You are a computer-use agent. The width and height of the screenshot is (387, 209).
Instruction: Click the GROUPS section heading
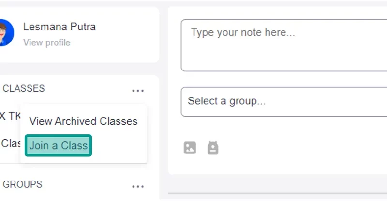point(22,184)
